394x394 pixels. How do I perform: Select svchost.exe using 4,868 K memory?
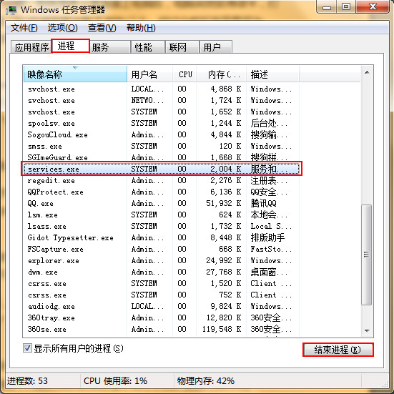[162, 89]
